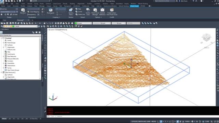
Task: Select the Rectangular cropping tool
Action: point(51,11)
